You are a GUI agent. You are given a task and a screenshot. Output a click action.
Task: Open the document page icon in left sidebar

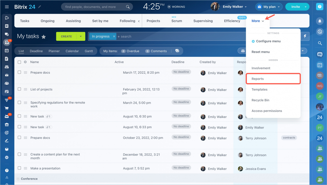[x=7, y=59]
